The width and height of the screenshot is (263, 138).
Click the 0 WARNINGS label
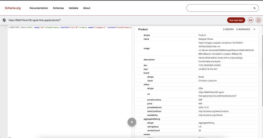243,29
